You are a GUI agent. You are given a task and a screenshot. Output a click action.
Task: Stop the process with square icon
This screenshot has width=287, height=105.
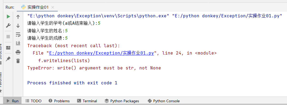point(8,37)
